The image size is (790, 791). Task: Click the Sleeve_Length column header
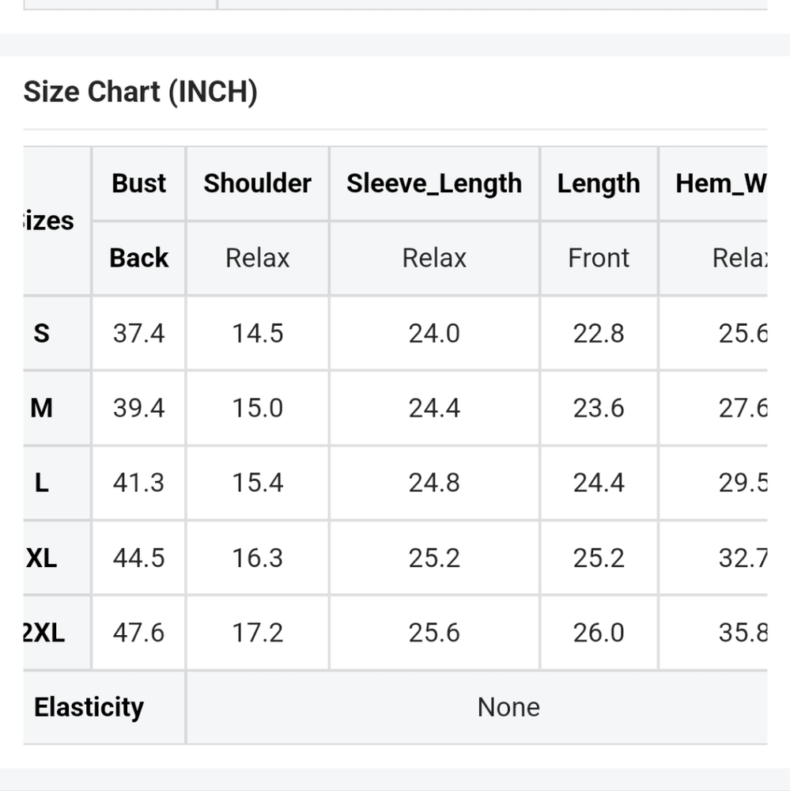(434, 184)
